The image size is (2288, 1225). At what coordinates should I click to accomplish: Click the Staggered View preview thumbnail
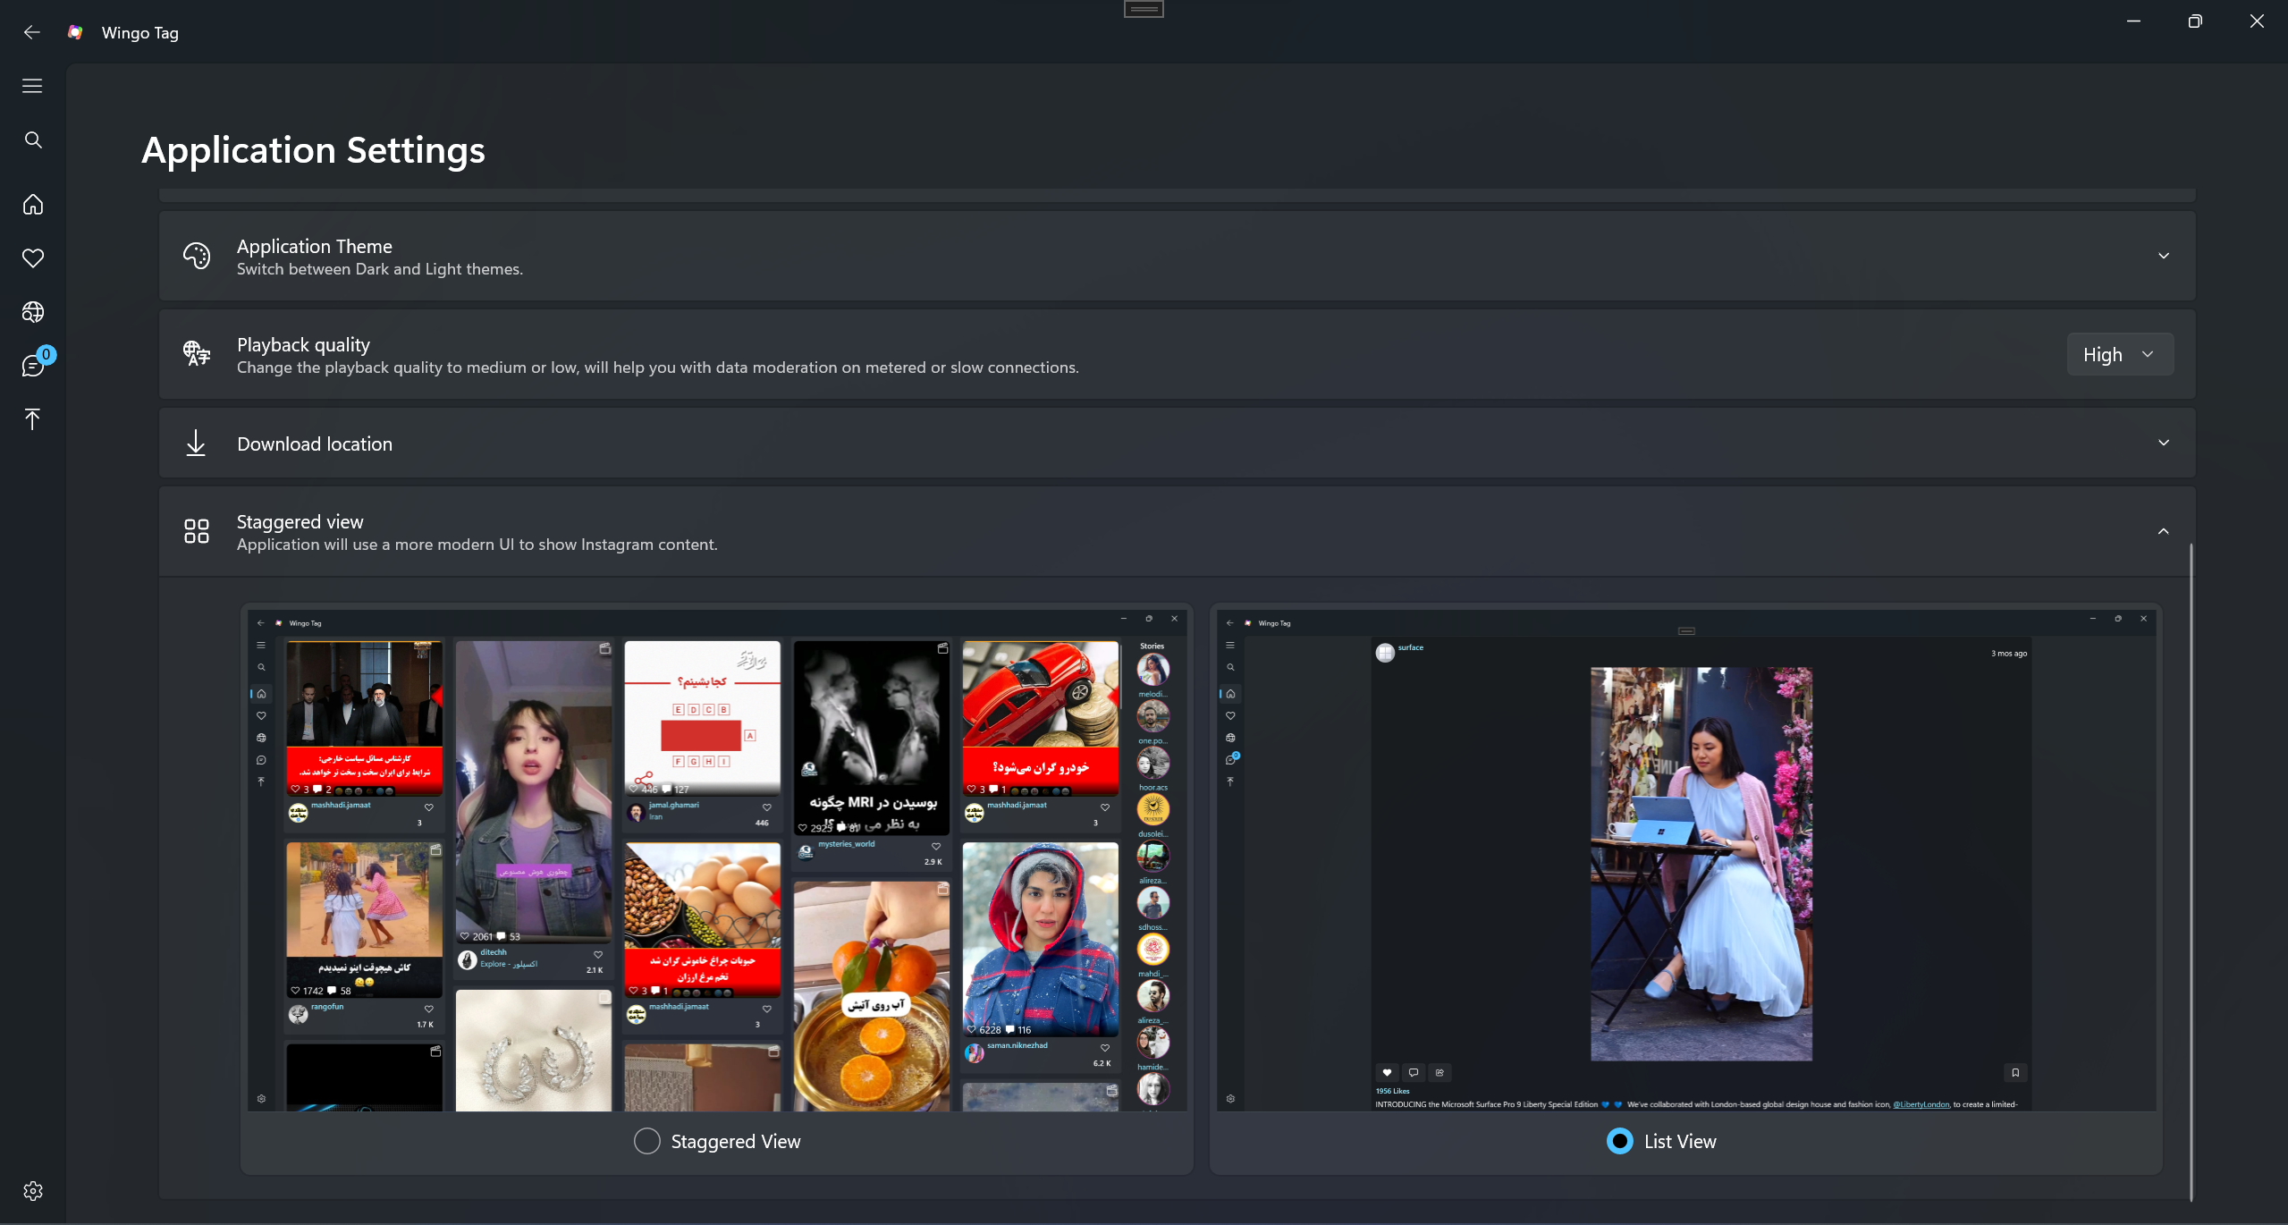(x=717, y=860)
